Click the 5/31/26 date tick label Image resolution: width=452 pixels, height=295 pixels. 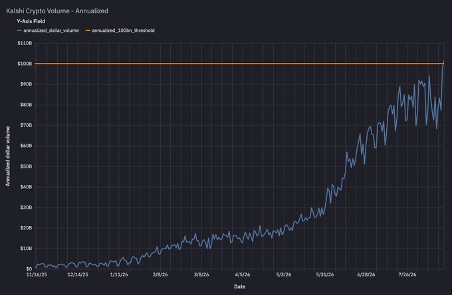[x=325, y=274]
